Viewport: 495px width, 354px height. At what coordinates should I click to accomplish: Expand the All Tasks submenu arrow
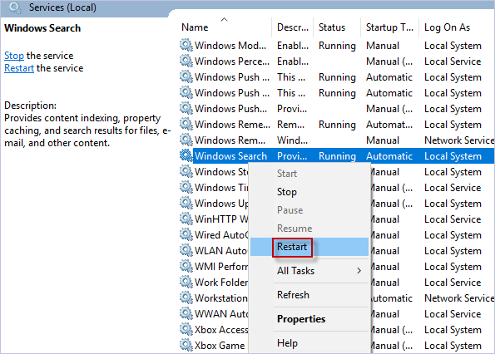[x=359, y=271]
